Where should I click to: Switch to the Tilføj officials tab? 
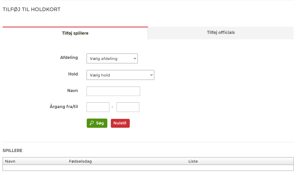221,33
